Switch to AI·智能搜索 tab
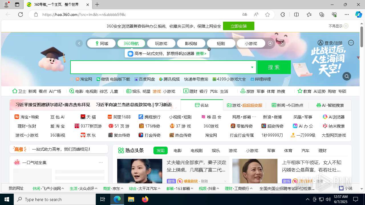The width and height of the screenshot is (365, 205). [330, 105]
